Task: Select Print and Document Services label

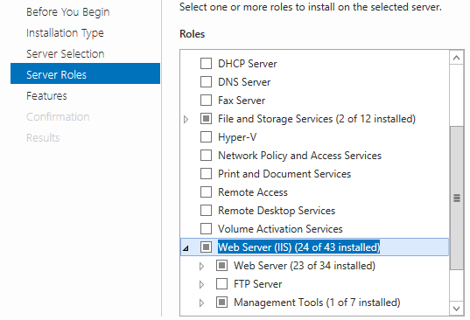Action: [284, 174]
